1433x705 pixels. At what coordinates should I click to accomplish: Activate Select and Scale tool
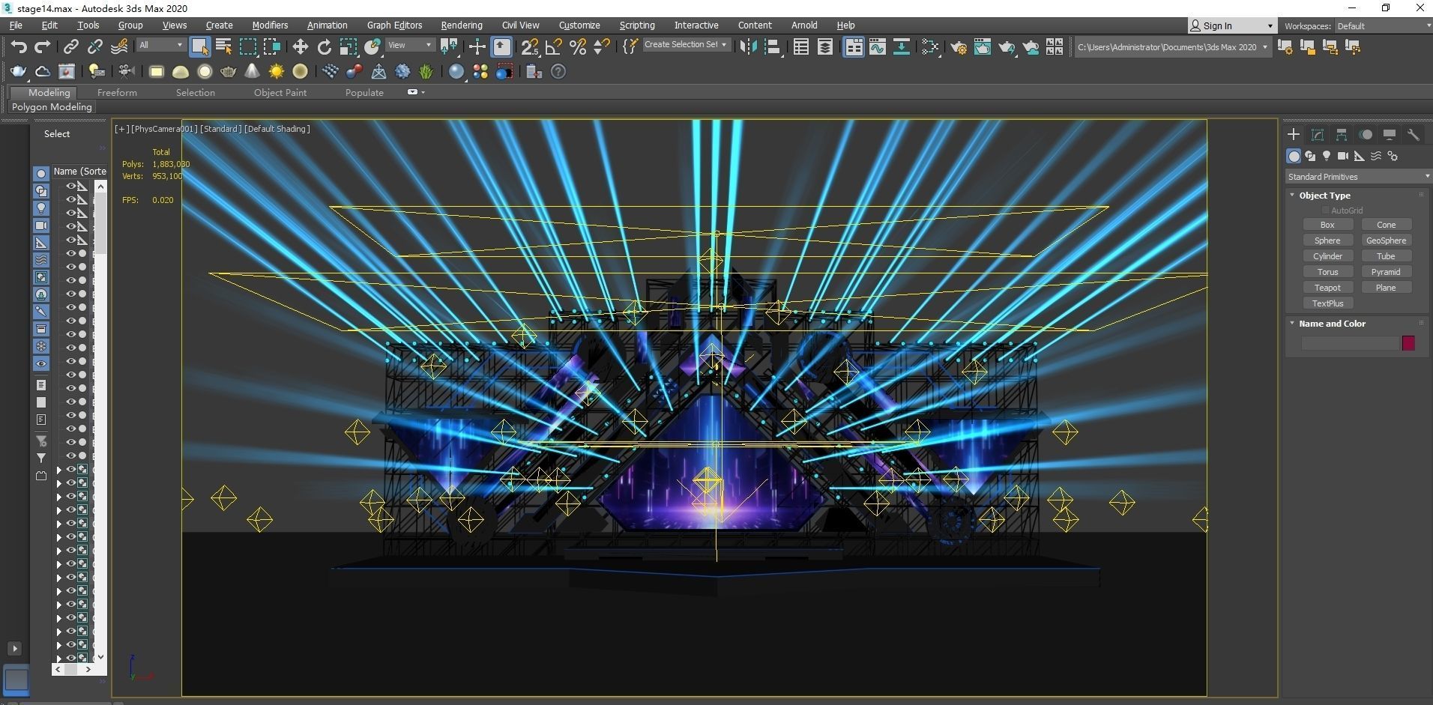click(348, 47)
